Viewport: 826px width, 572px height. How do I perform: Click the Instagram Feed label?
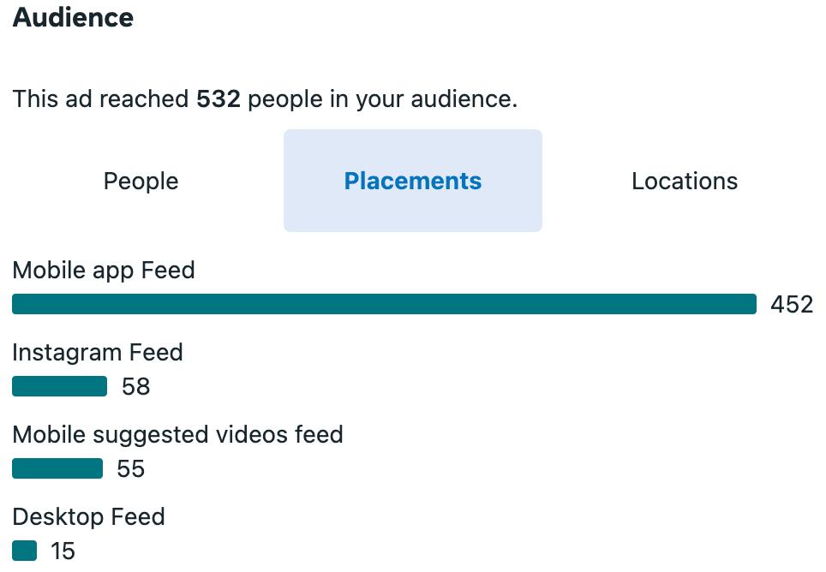pos(98,353)
